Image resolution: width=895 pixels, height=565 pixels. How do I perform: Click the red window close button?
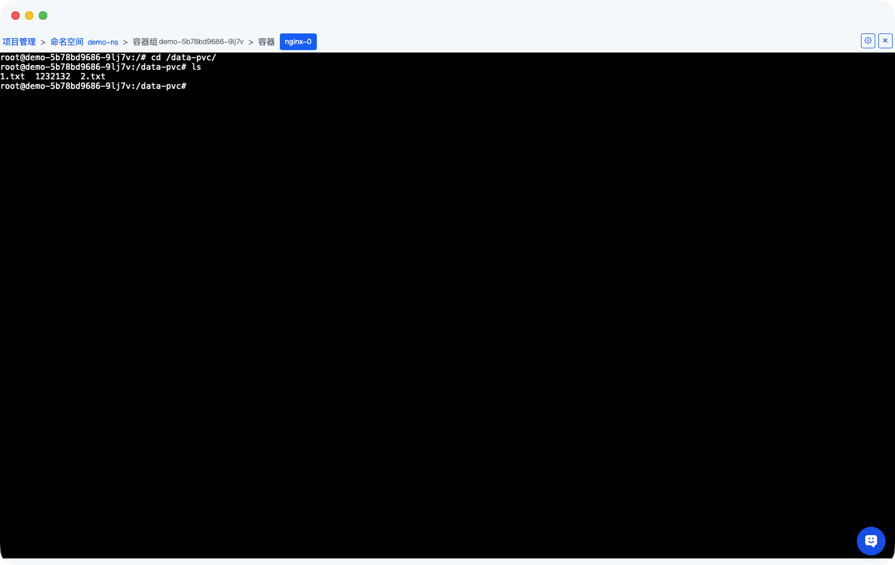pos(16,16)
